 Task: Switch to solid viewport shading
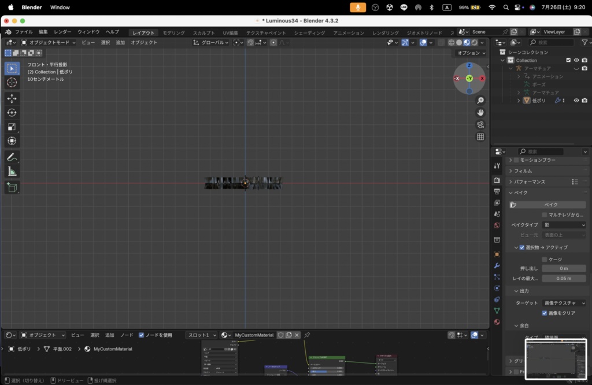459,43
